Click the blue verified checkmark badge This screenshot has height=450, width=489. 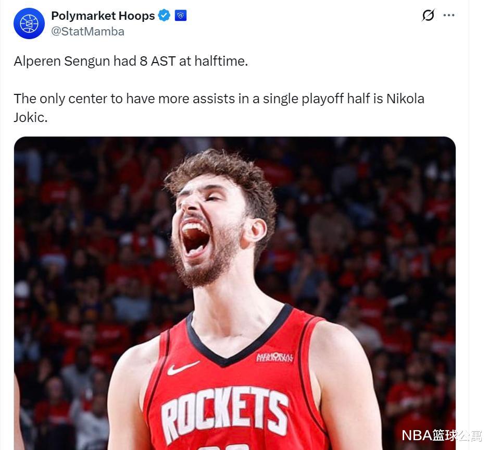point(164,15)
